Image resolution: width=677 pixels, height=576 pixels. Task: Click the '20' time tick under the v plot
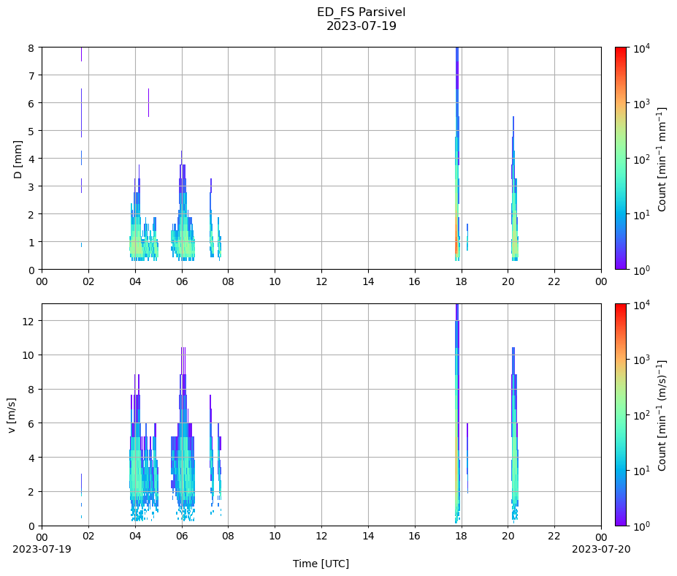[x=508, y=536]
